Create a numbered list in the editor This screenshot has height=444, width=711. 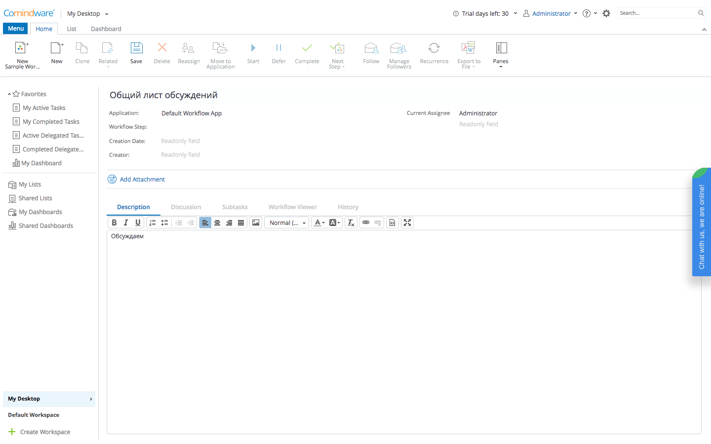click(153, 223)
